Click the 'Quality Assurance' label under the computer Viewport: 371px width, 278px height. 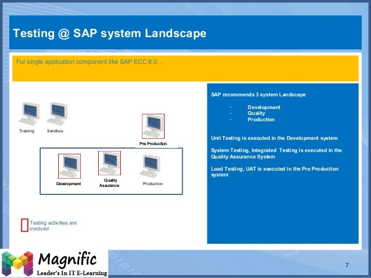tap(109, 183)
